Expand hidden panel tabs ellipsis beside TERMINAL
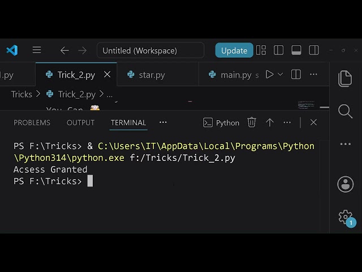The height and width of the screenshot is (272, 362). coord(163,122)
